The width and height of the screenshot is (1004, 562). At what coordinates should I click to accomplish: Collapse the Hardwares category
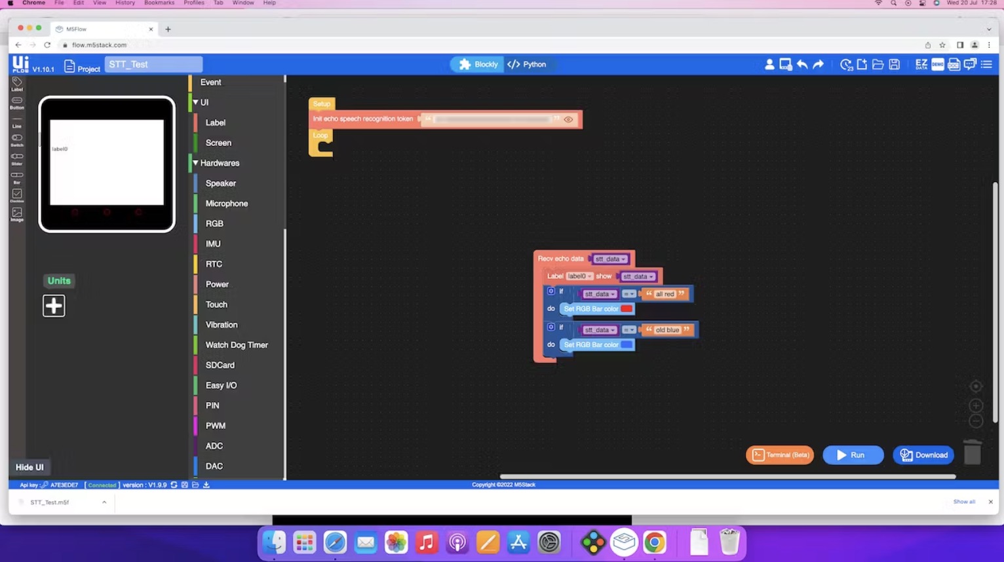[195, 163]
